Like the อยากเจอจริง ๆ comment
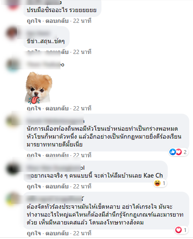 (34, 186)
